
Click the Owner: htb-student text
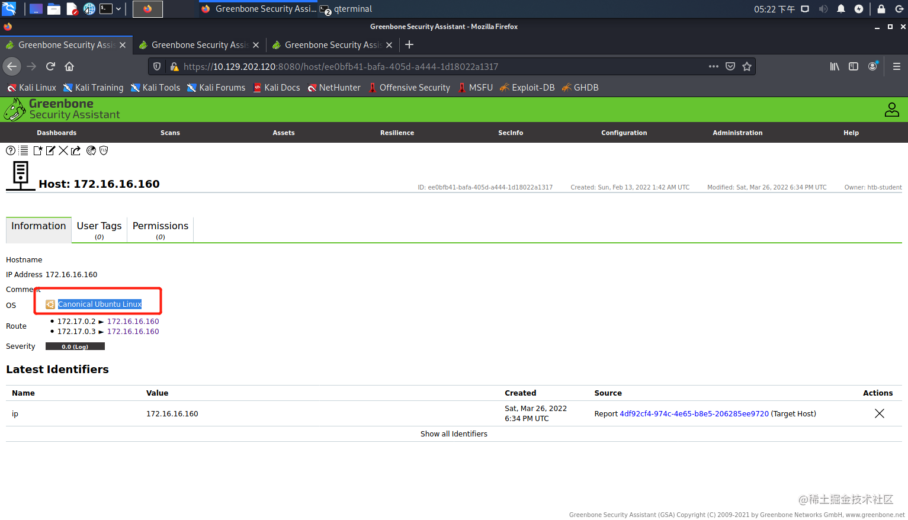point(873,187)
